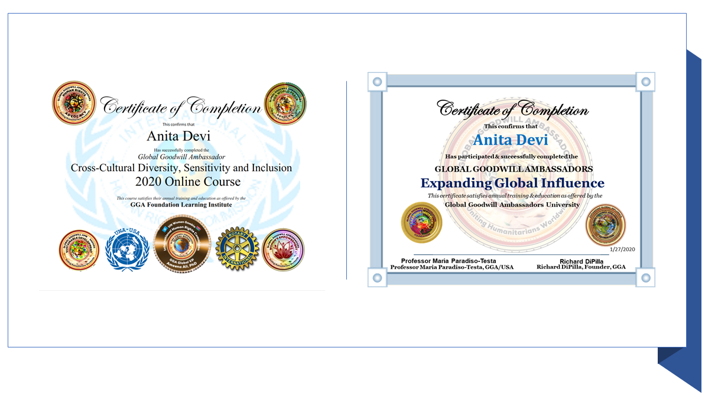The height and width of the screenshot is (397, 705).
Task: Click the Rotary International gear logo
Action: (237, 250)
